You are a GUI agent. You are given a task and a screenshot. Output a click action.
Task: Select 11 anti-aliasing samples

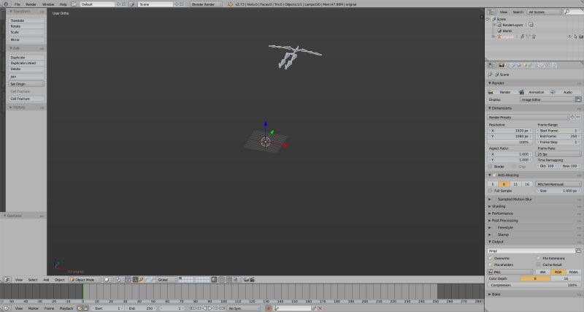point(515,184)
